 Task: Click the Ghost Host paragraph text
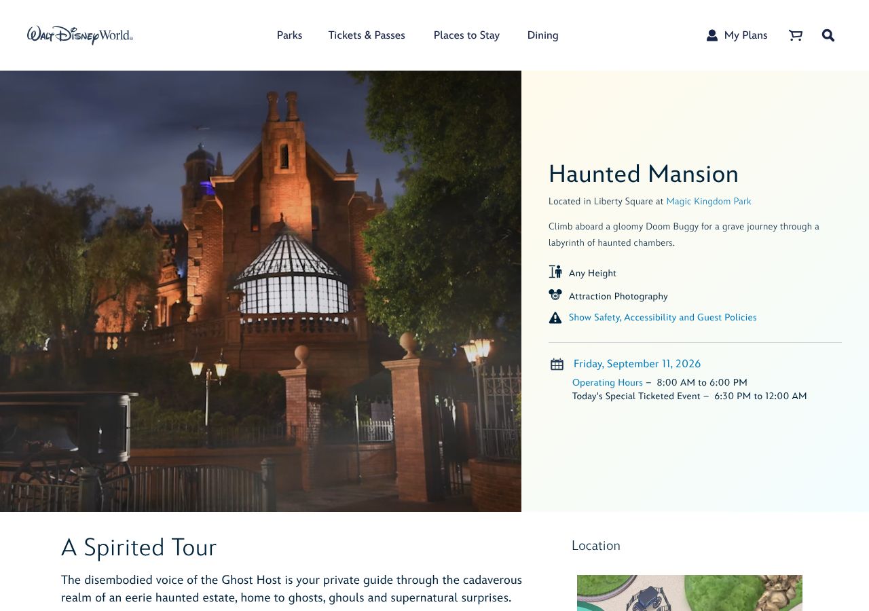tap(291, 589)
